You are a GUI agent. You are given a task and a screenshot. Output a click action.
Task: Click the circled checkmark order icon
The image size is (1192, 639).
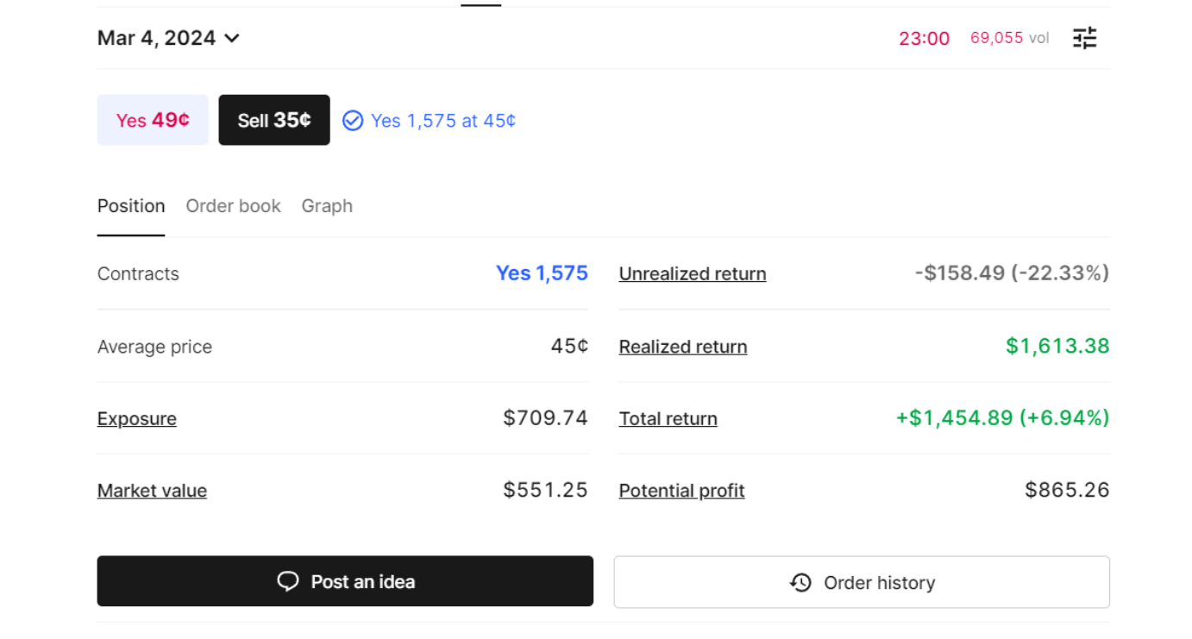(x=353, y=121)
